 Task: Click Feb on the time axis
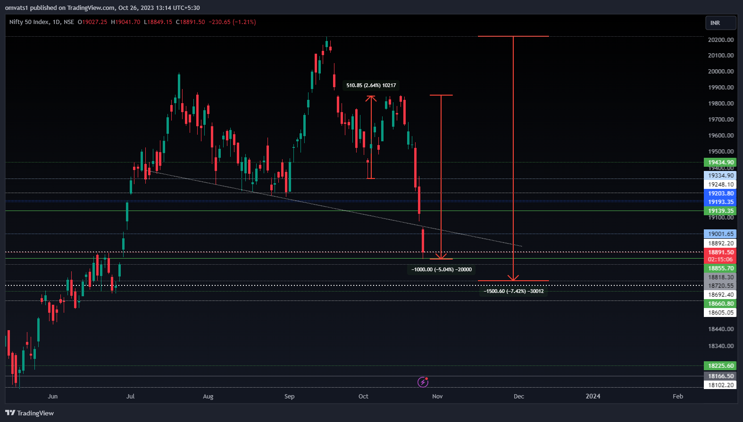[678, 397]
